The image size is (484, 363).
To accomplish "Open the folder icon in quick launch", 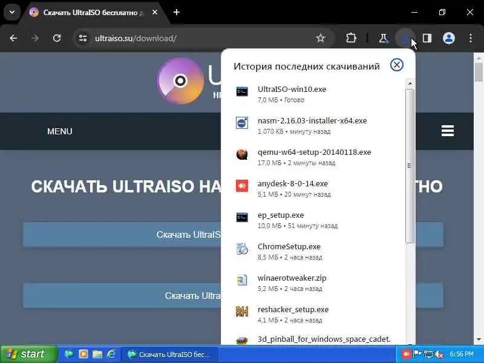I will coord(97,354).
